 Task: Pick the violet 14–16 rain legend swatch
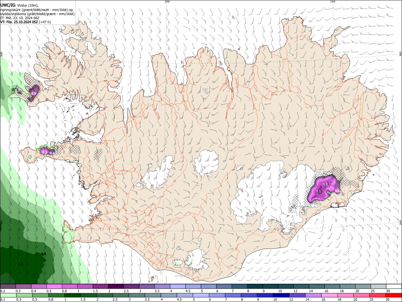pyautogui.click(x=314, y=295)
